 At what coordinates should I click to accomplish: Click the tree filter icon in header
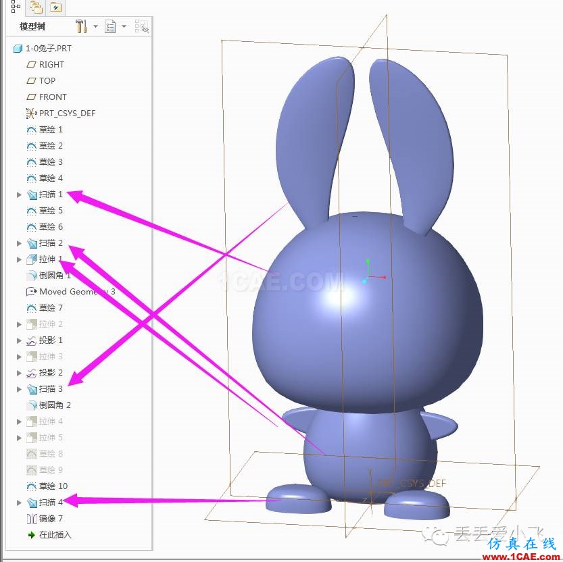[142, 26]
